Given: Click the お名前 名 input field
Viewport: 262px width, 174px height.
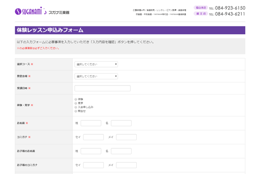Looking at the screenshot, I should pos(121,123).
